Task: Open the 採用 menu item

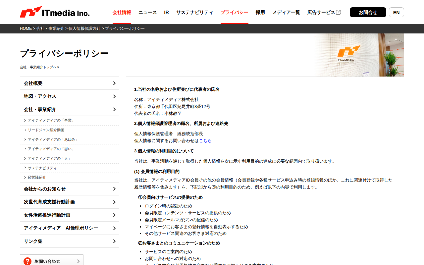Action: (x=260, y=12)
